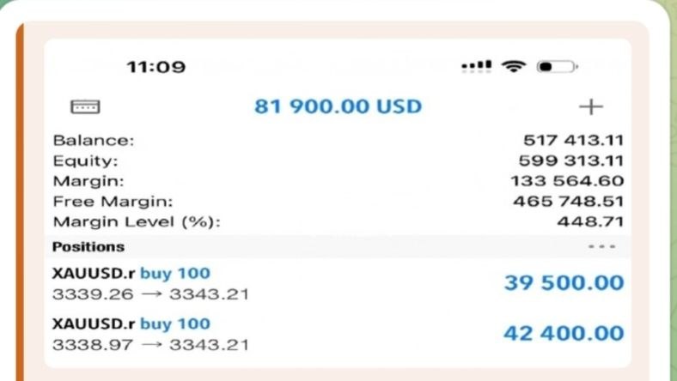Tap the 81 900.00 USD total profit

(338, 106)
